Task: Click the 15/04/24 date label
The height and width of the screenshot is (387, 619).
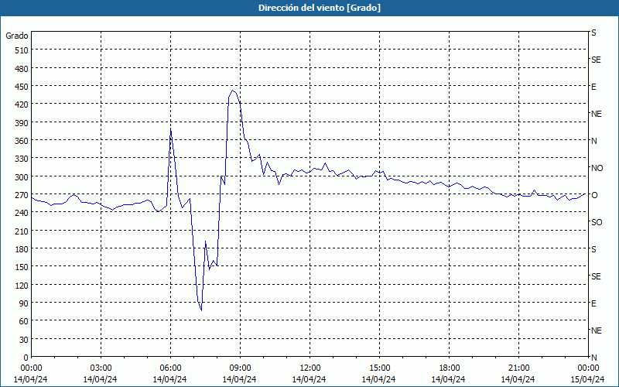Action: (588, 379)
